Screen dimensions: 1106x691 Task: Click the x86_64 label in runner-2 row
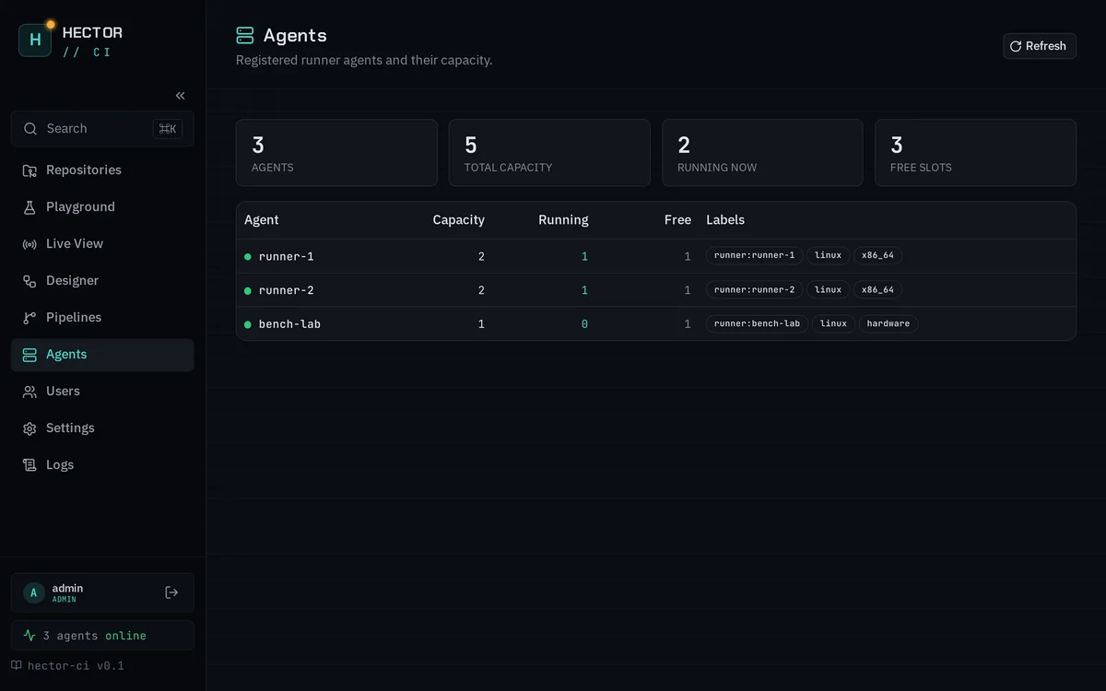[x=877, y=290]
